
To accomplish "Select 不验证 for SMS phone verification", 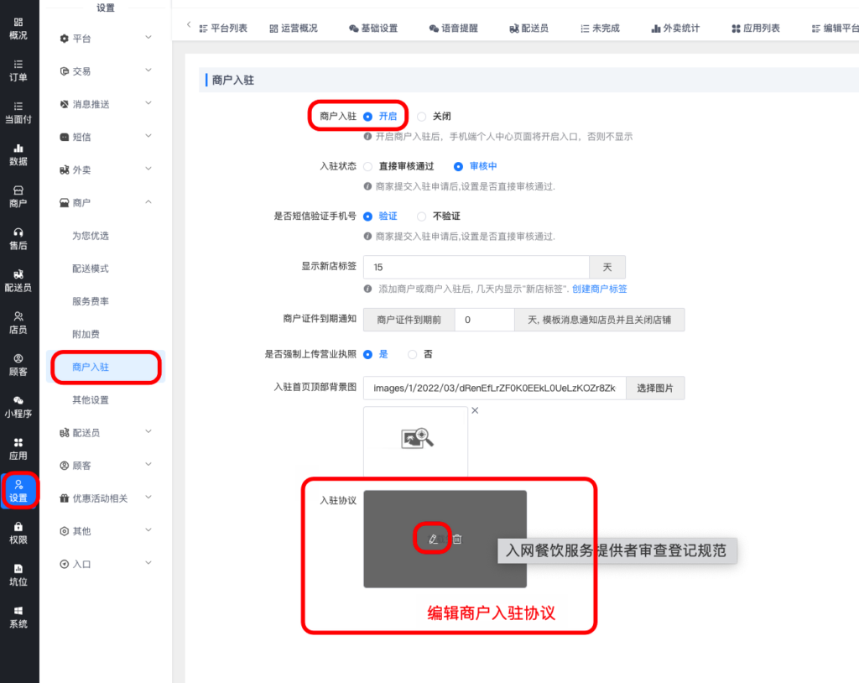I will click(422, 216).
